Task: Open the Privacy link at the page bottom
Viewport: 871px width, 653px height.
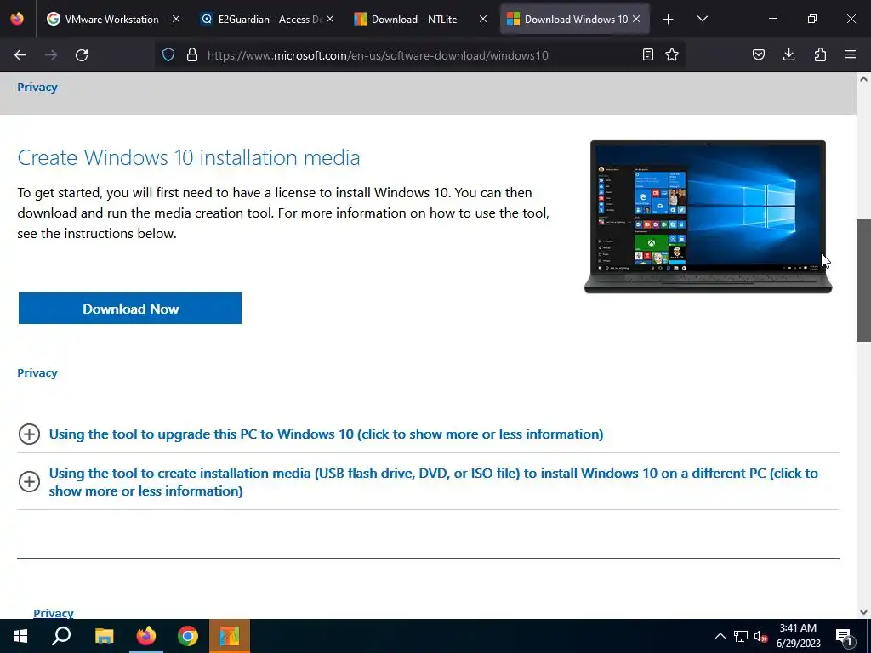Action: pyautogui.click(x=54, y=613)
